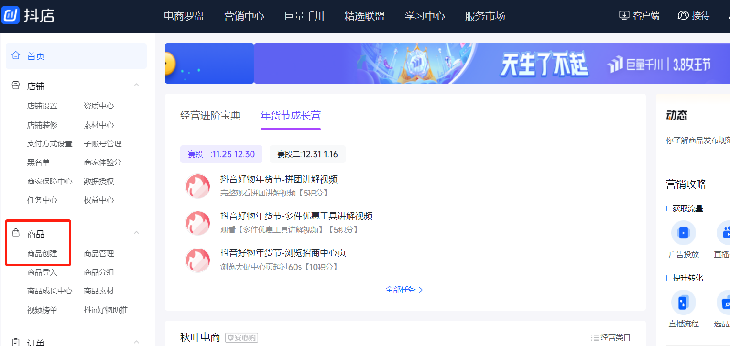Collapse the 订单 section chevron
The image size is (730, 346).
(x=136, y=342)
